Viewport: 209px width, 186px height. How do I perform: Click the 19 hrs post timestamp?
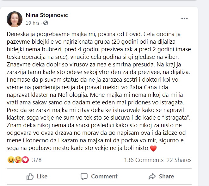tap(33, 23)
